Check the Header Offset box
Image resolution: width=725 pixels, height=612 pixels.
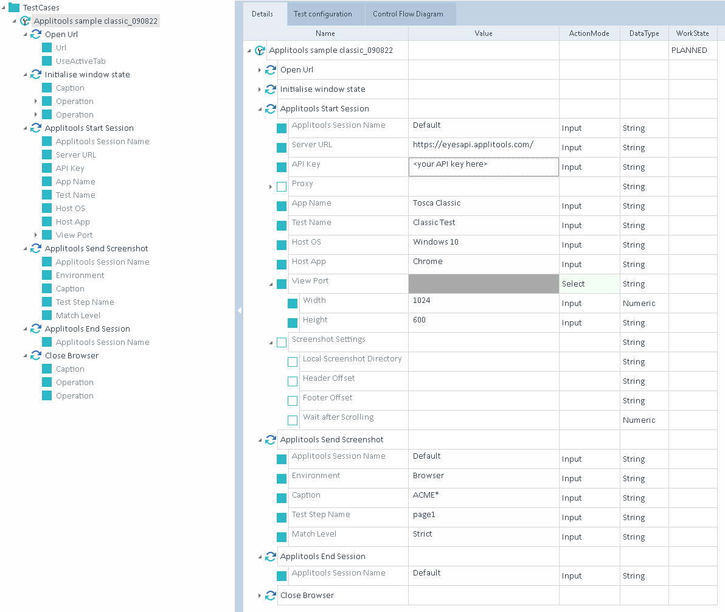(293, 381)
